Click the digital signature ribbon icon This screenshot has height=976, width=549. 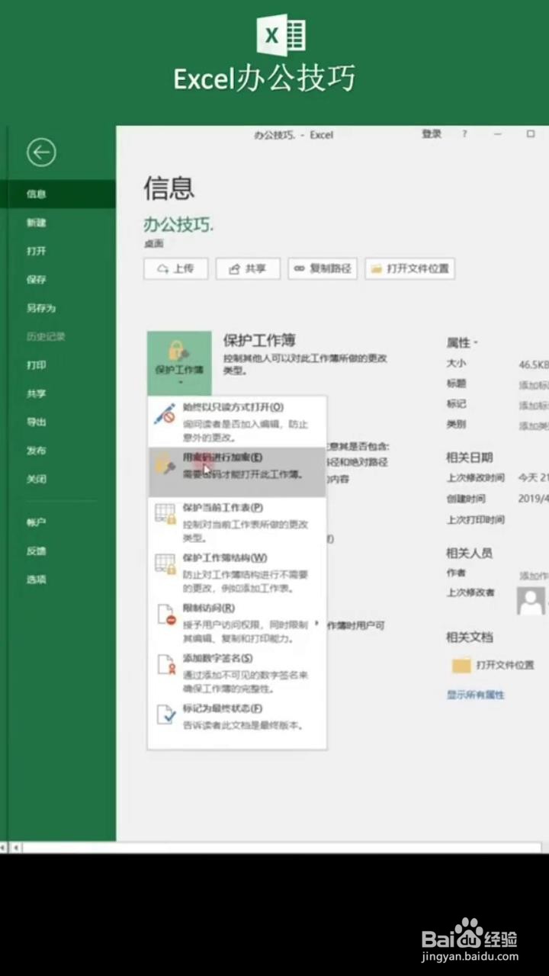(x=165, y=665)
